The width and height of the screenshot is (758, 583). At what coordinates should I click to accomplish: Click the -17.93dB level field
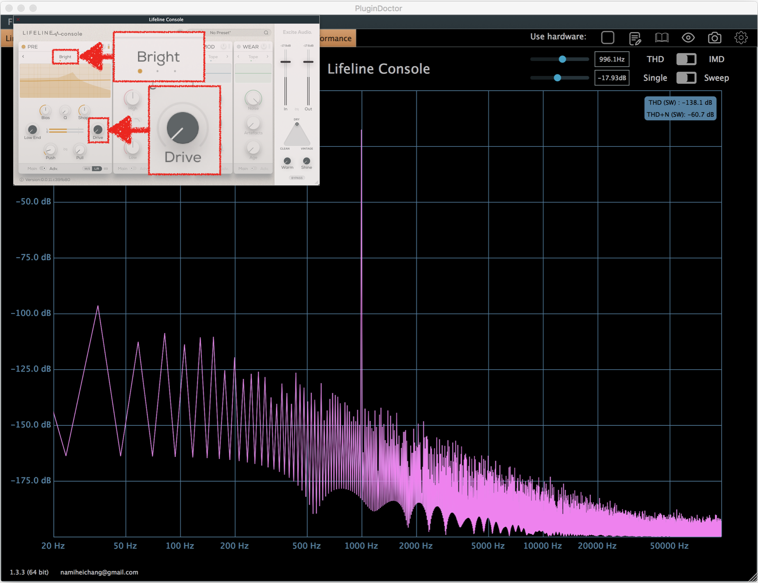612,78
